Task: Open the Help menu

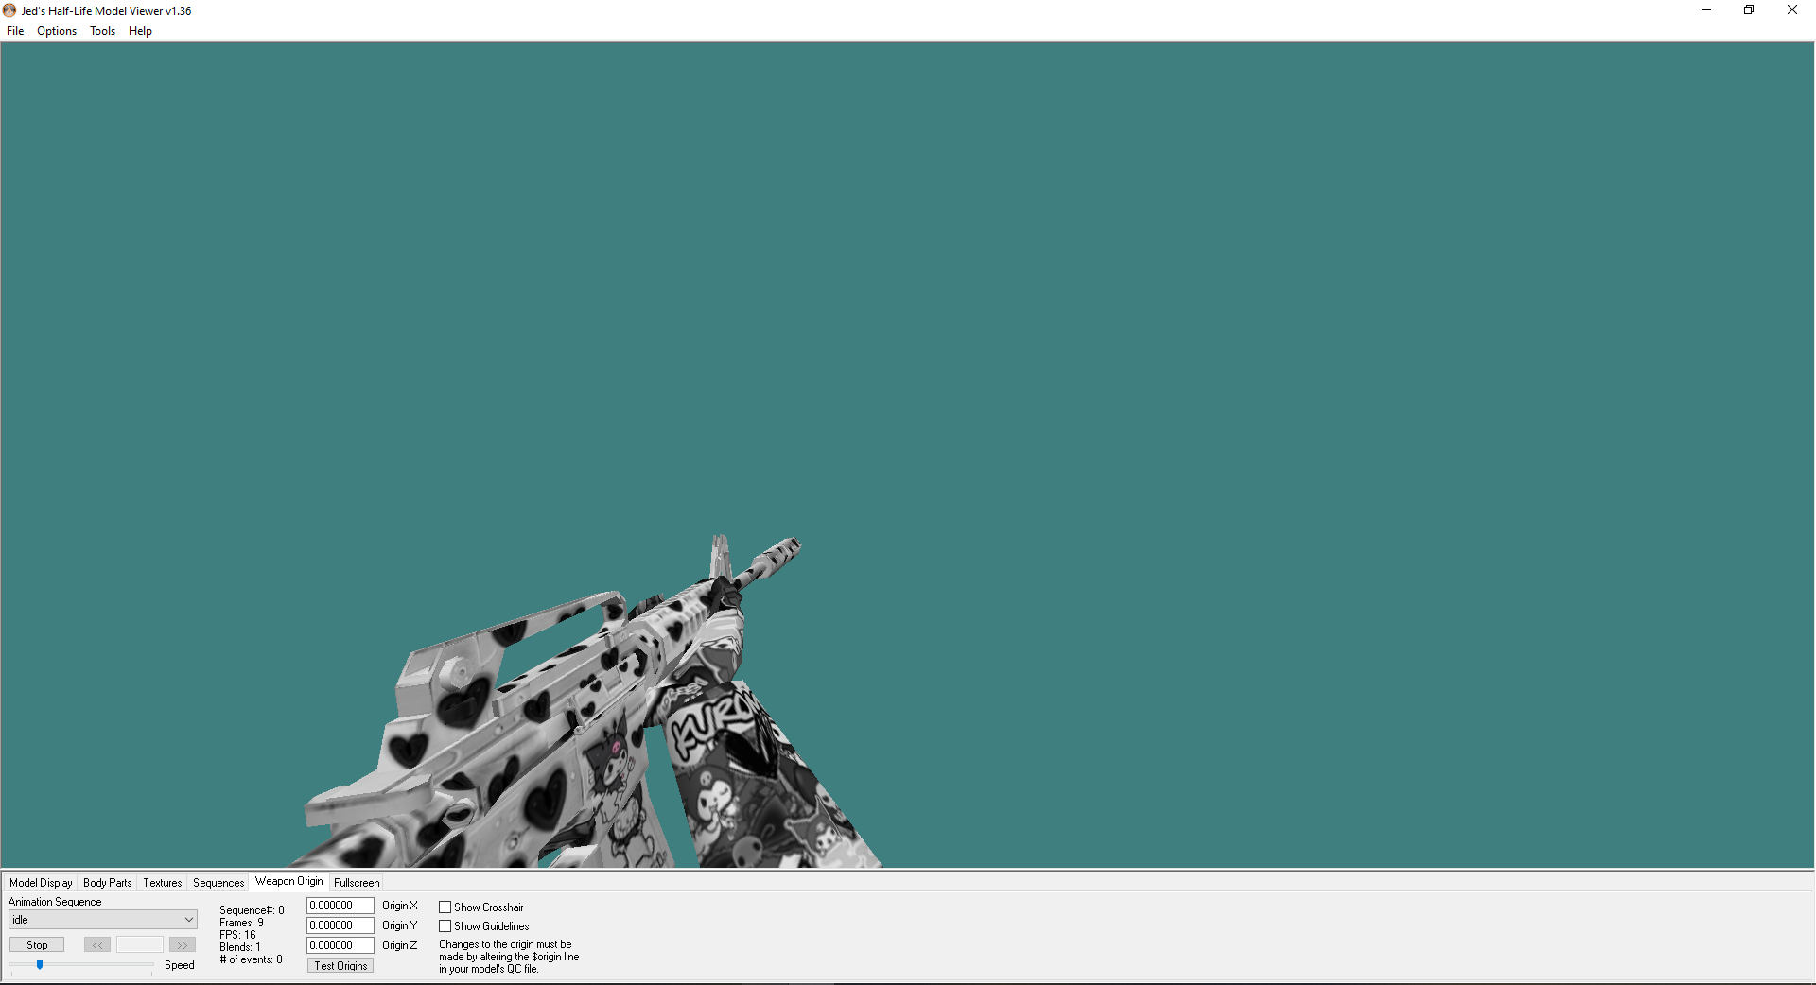Action: (x=140, y=31)
